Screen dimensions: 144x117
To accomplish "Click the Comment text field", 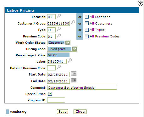I will click(82, 87).
